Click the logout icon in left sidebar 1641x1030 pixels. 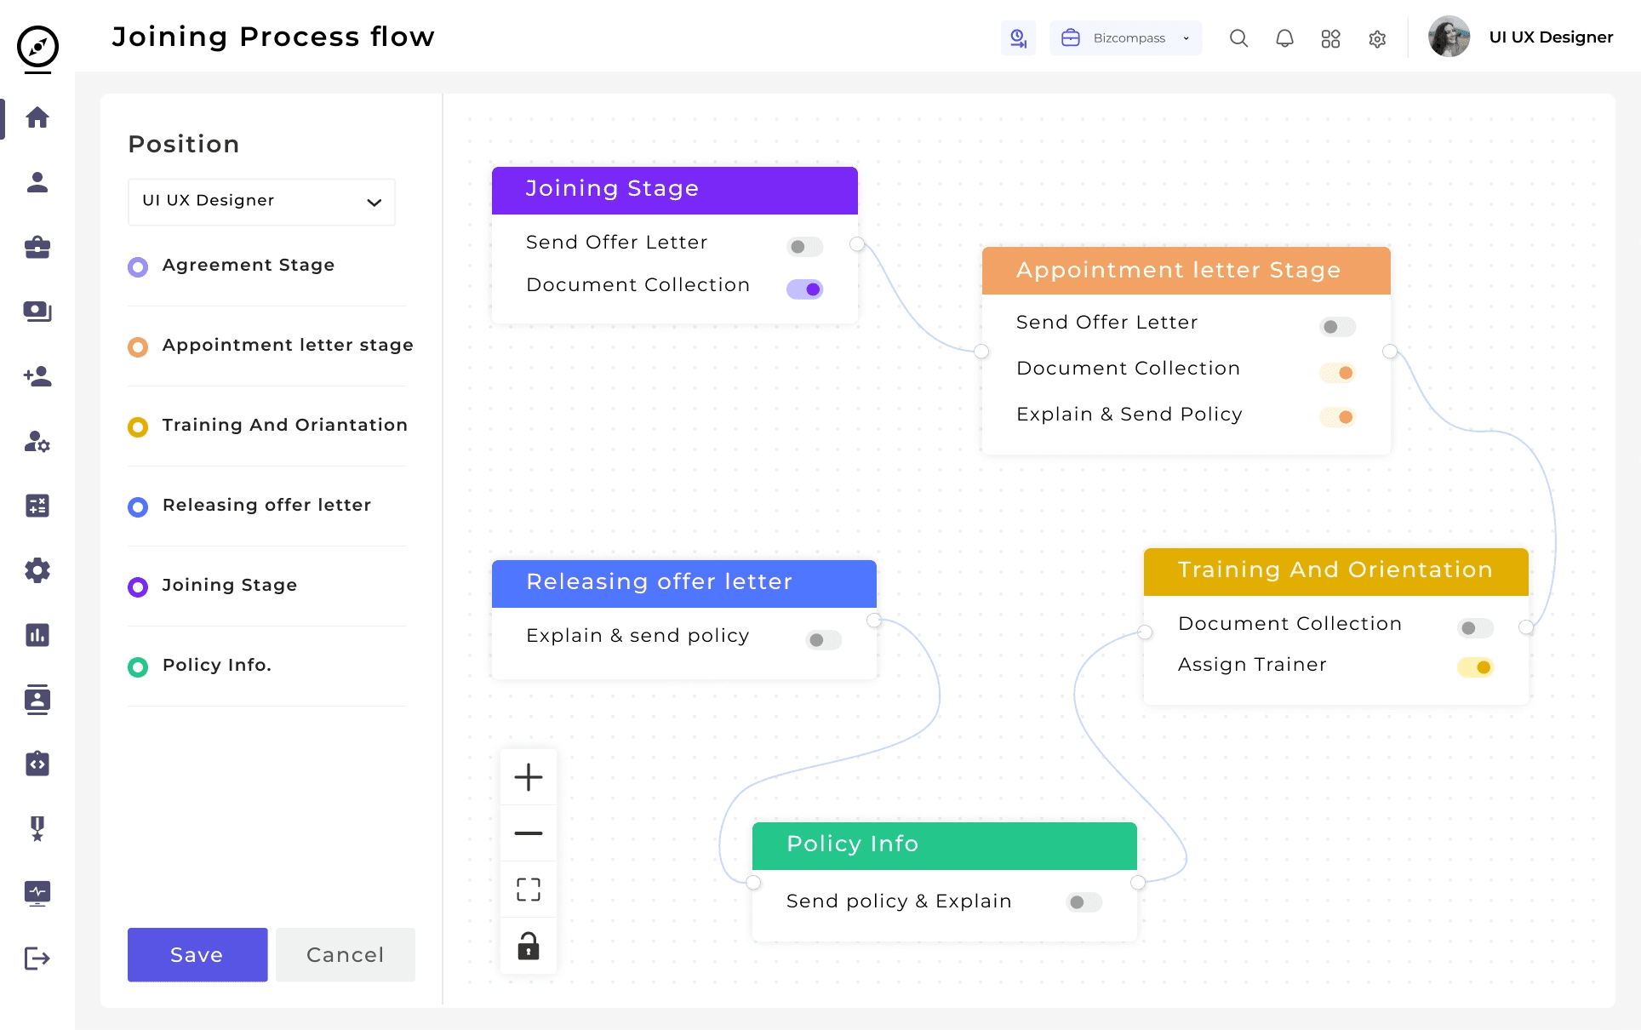point(37,958)
